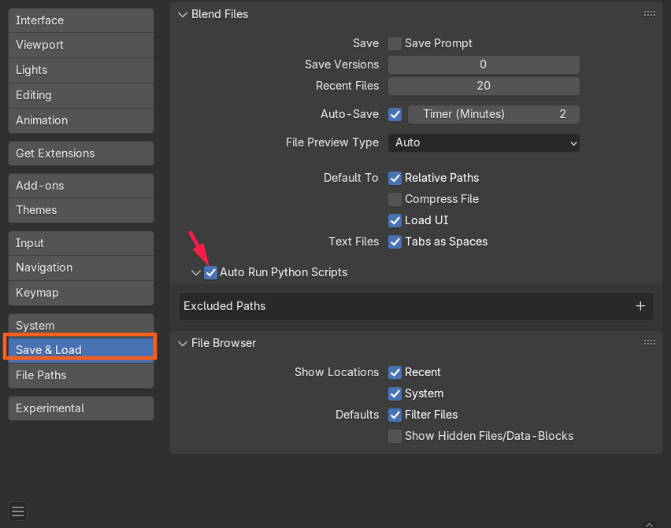Open the Keymap preferences section
This screenshot has width=671, height=528.
point(81,293)
